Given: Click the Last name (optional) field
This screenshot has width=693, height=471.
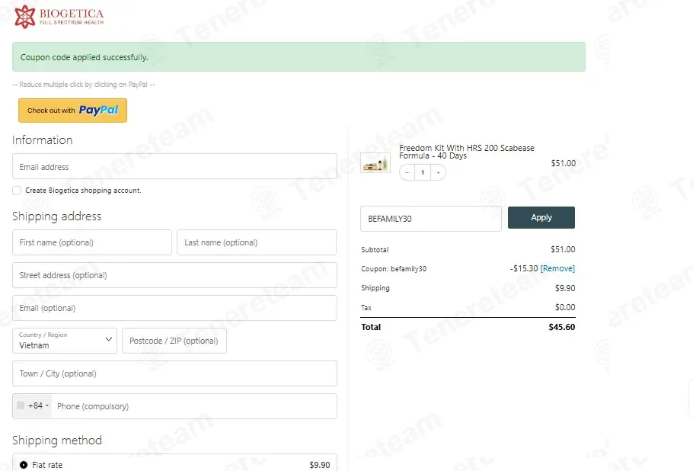Looking at the screenshot, I should tap(257, 242).
